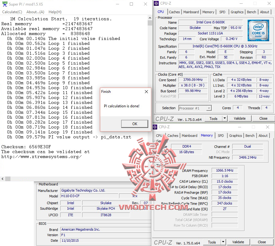Open About tab in top CPU-Z window
The image size is (275, 246).
(x=265, y=12)
